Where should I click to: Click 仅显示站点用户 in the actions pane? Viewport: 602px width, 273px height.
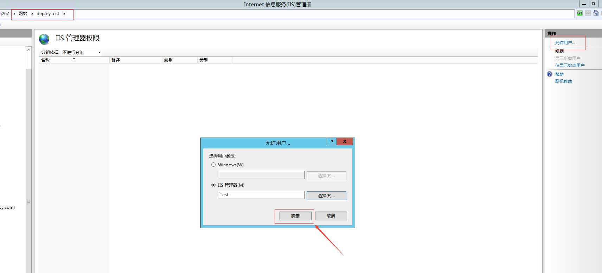[x=570, y=66]
